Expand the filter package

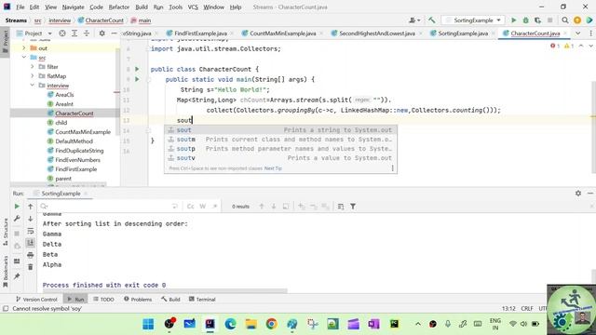[x=33, y=67]
